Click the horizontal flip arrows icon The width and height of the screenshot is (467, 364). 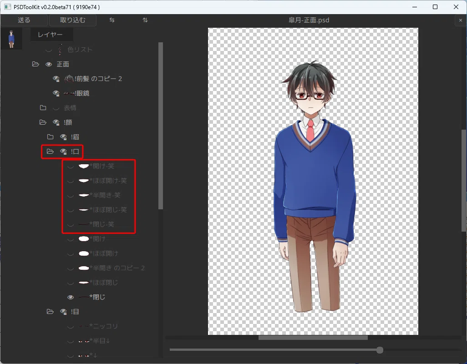tap(112, 20)
